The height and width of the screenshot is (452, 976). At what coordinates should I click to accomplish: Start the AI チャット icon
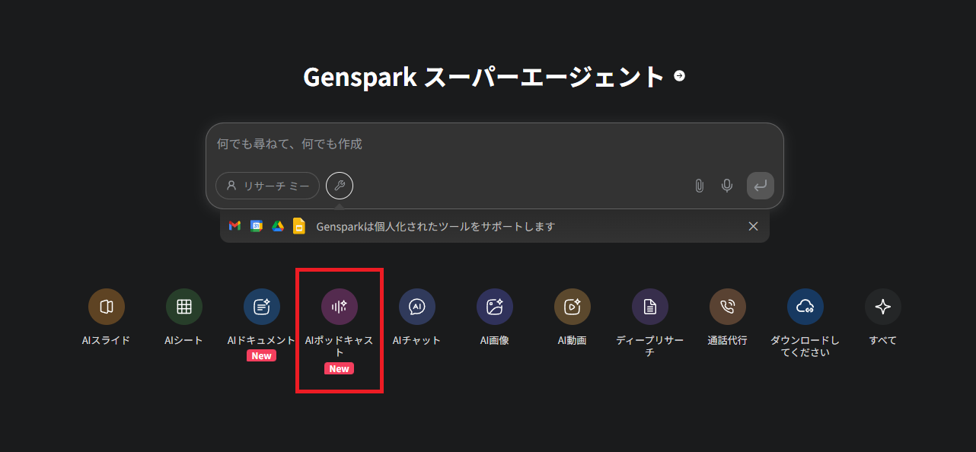[x=417, y=307]
